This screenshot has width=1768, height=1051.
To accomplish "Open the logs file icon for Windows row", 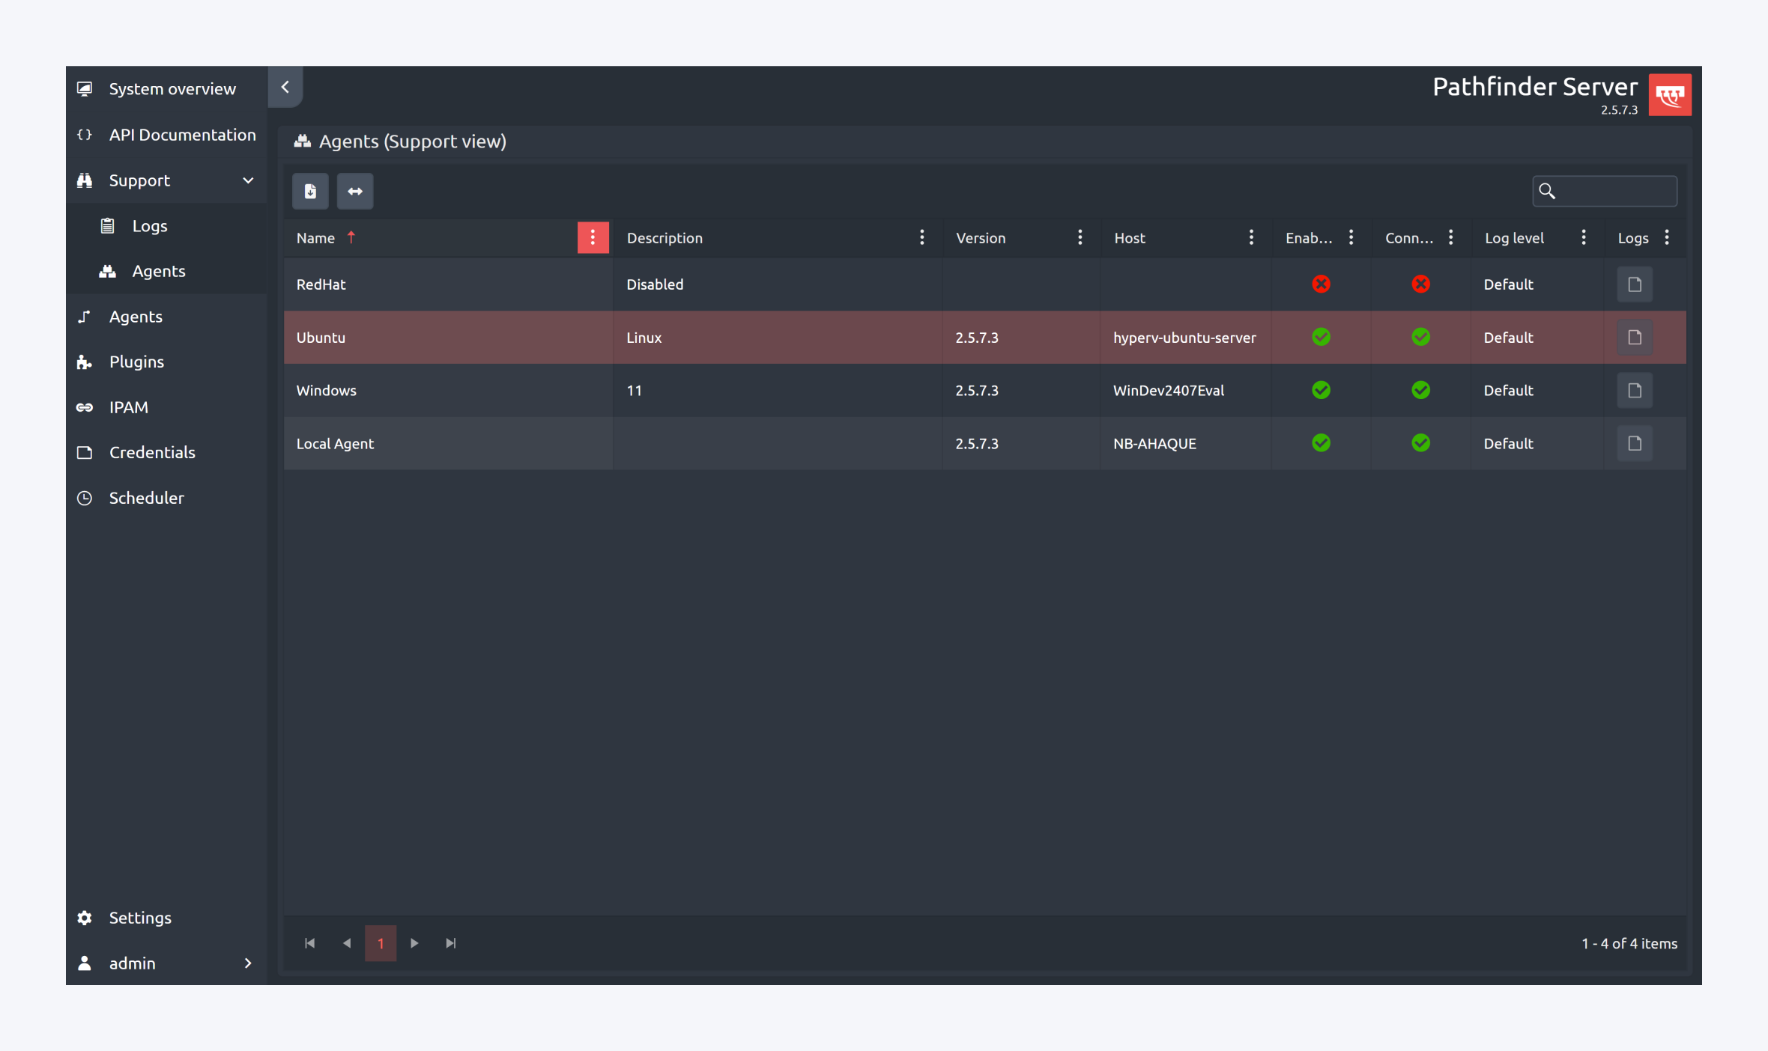I will (1635, 391).
